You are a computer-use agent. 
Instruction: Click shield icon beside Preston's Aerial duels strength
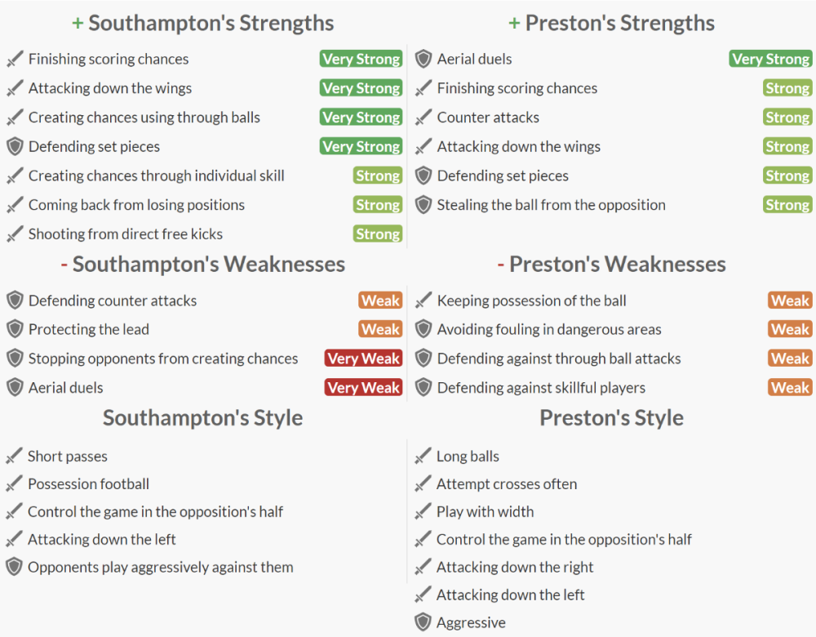point(423,59)
